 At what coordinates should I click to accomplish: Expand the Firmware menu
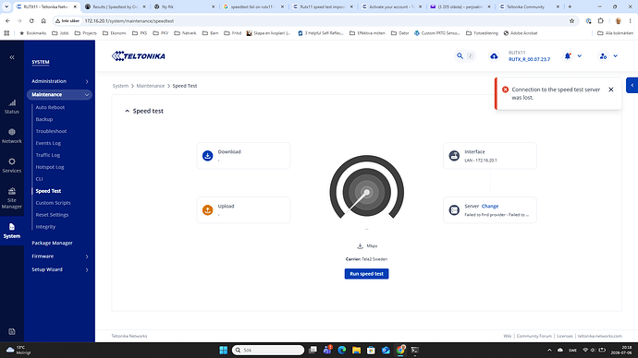pos(60,257)
